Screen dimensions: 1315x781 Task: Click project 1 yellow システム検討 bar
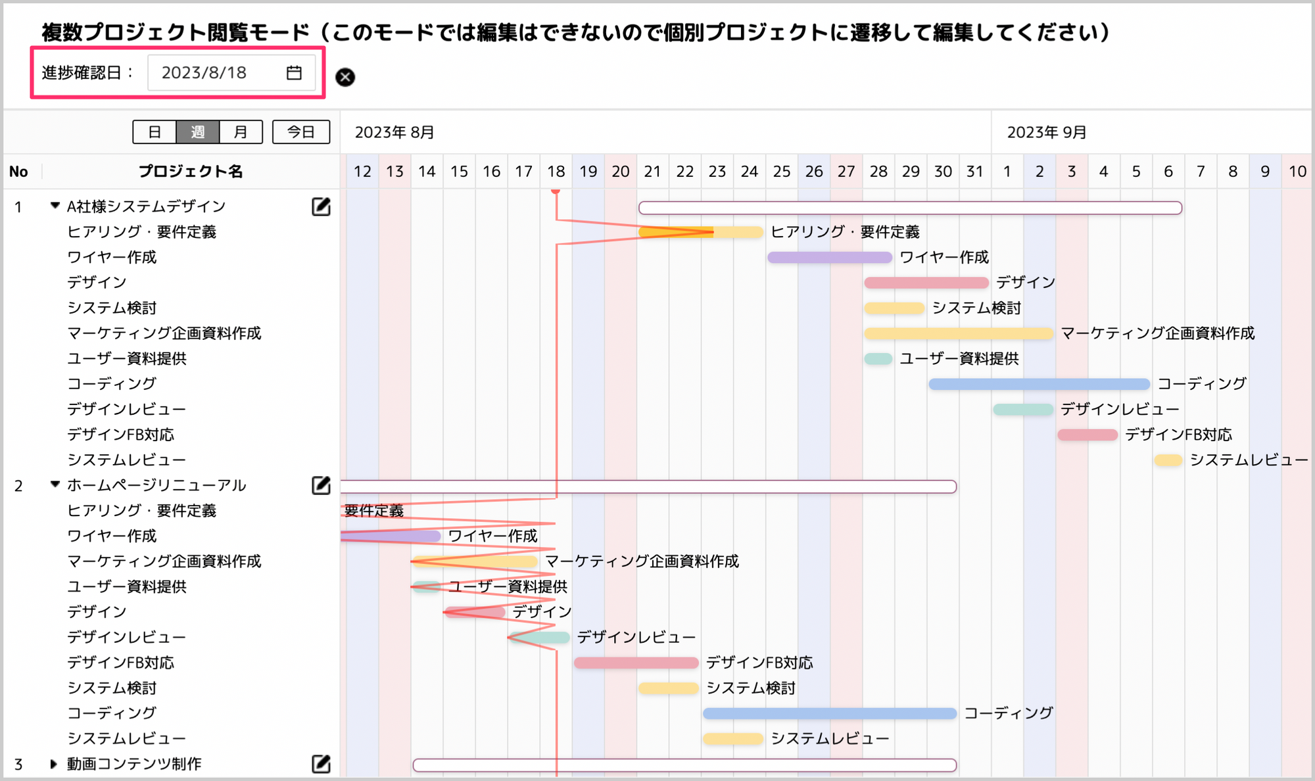(894, 308)
